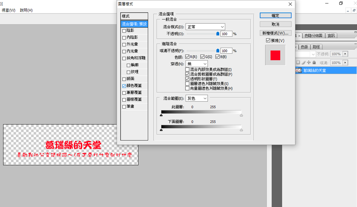Click the 新增樣式(W) new style button
The height and width of the screenshot is (207, 357).
(275, 33)
